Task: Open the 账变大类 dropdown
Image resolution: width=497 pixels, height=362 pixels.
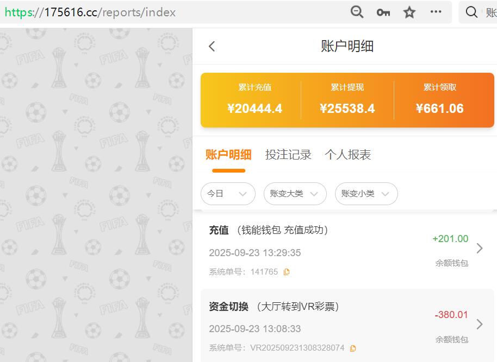Action: (295, 194)
